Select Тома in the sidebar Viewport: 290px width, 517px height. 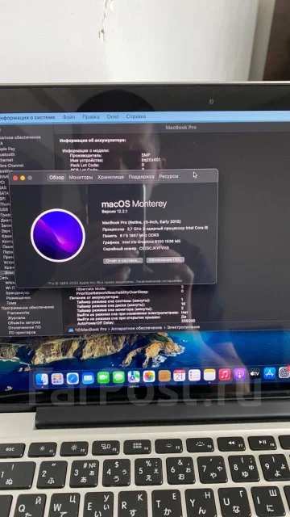(11, 303)
